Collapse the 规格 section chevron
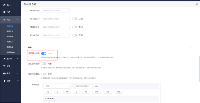Image resolution: width=200 pixels, height=103 pixels. tap(190, 48)
